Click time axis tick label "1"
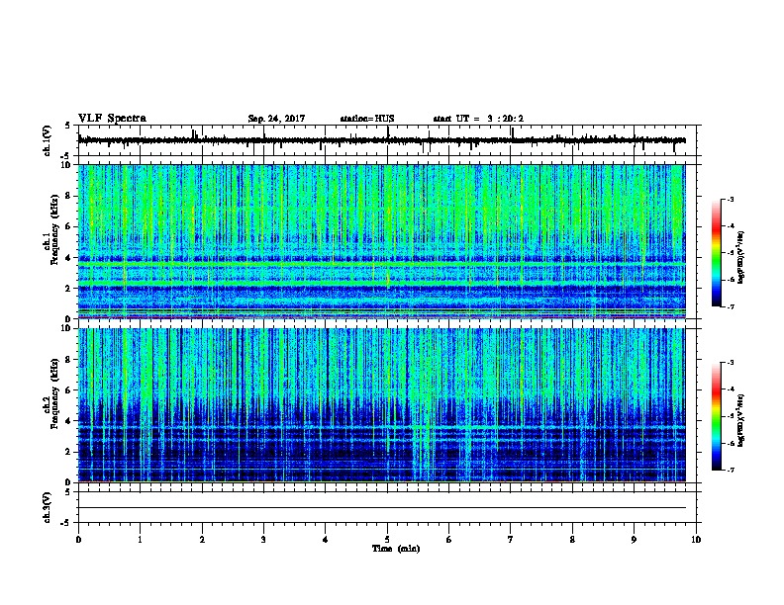The image size is (784, 605). 140,540
